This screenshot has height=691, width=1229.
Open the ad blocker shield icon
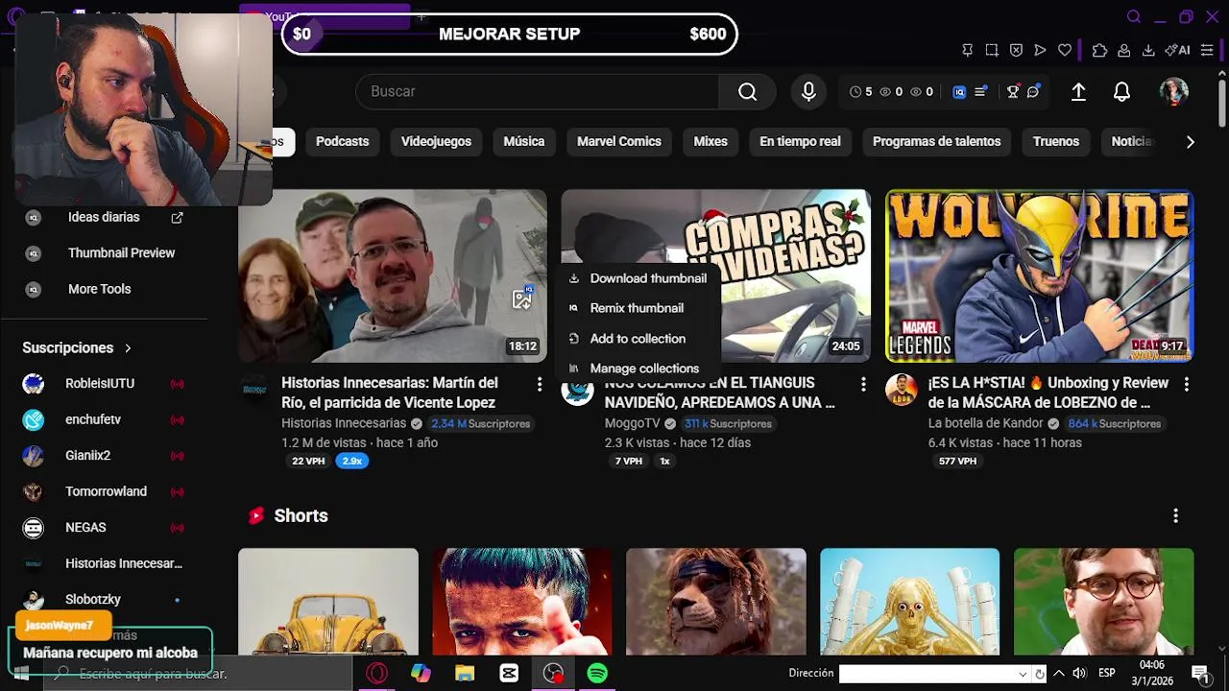click(x=1015, y=50)
